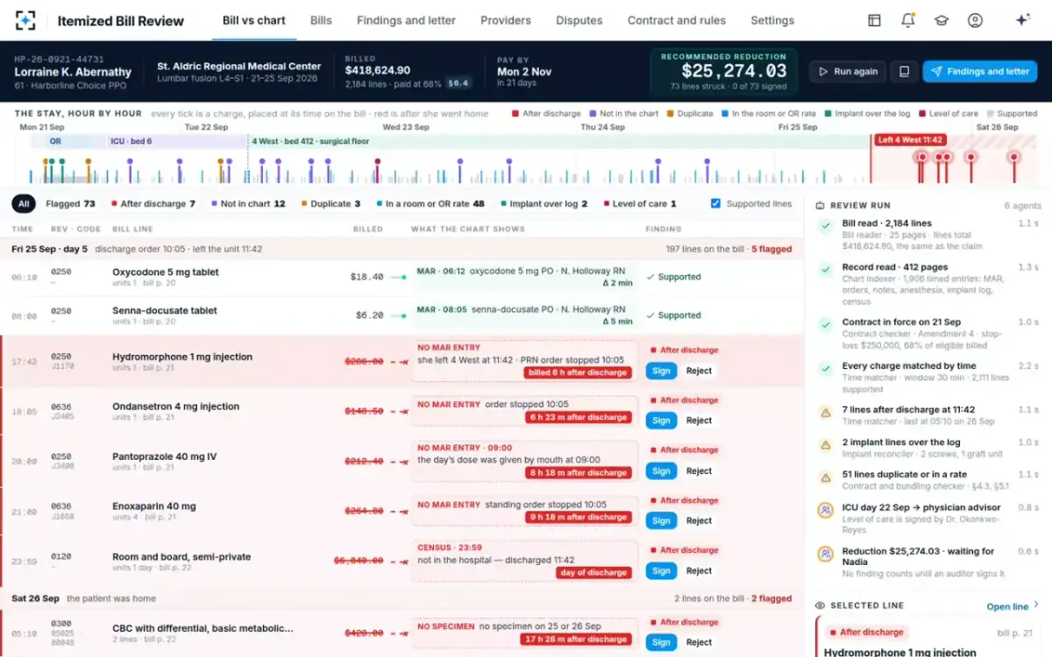This screenshot has height=657, width=1052.
Task: Filter by Not in chart 12
Action: pos(248,204)
